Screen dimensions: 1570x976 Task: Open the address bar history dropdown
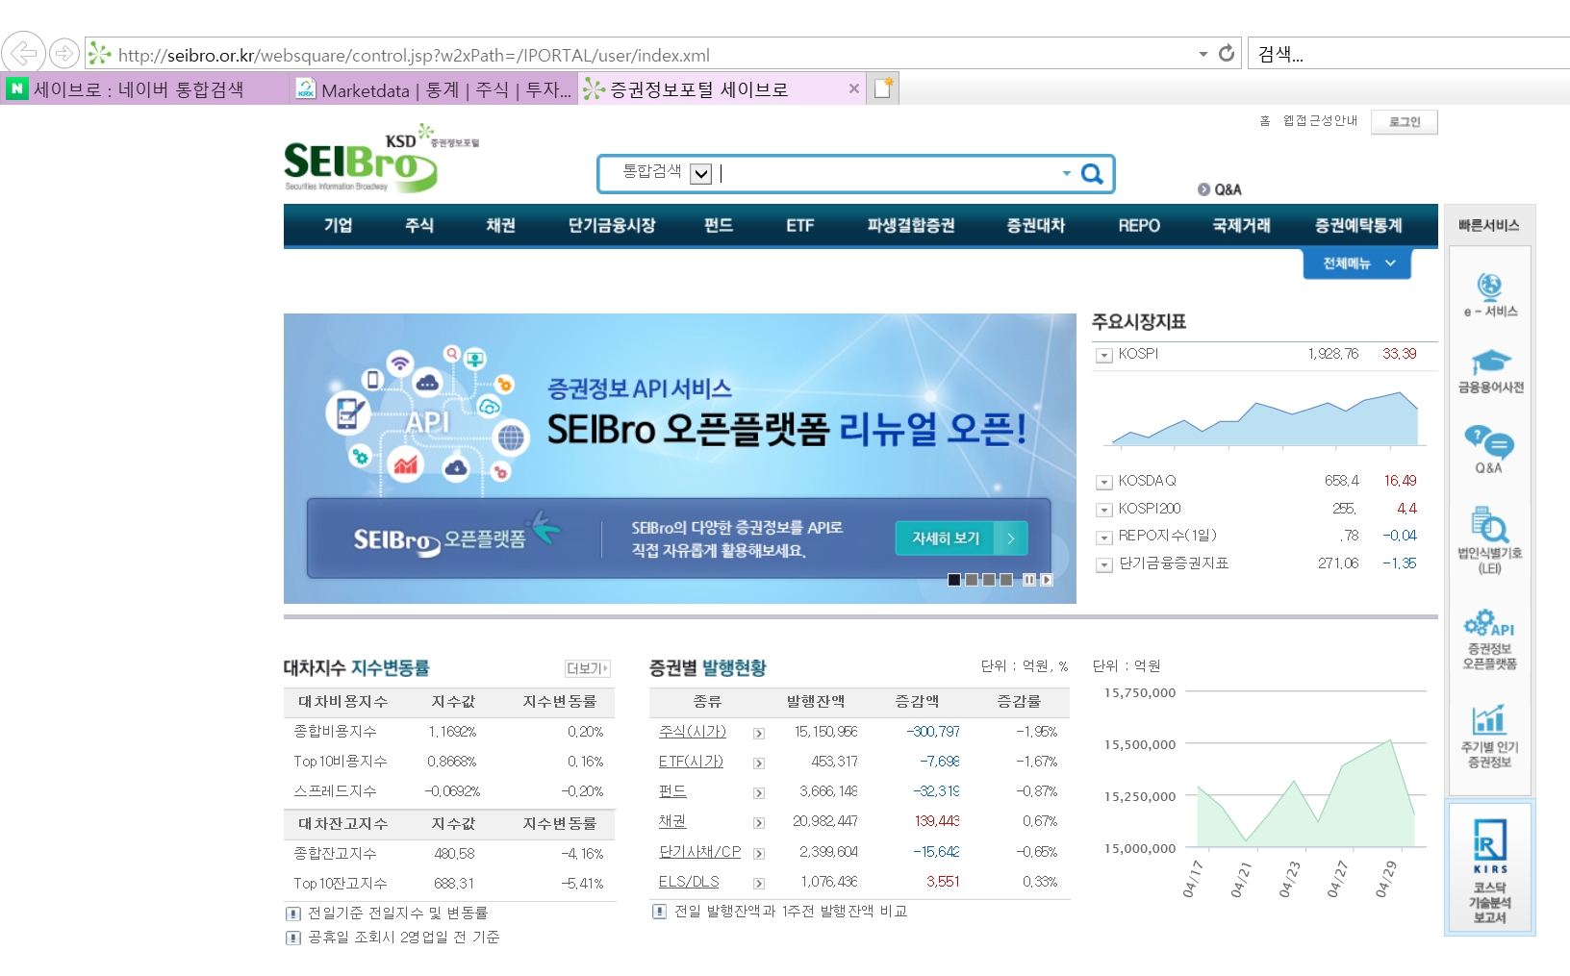click(1203, 54)
